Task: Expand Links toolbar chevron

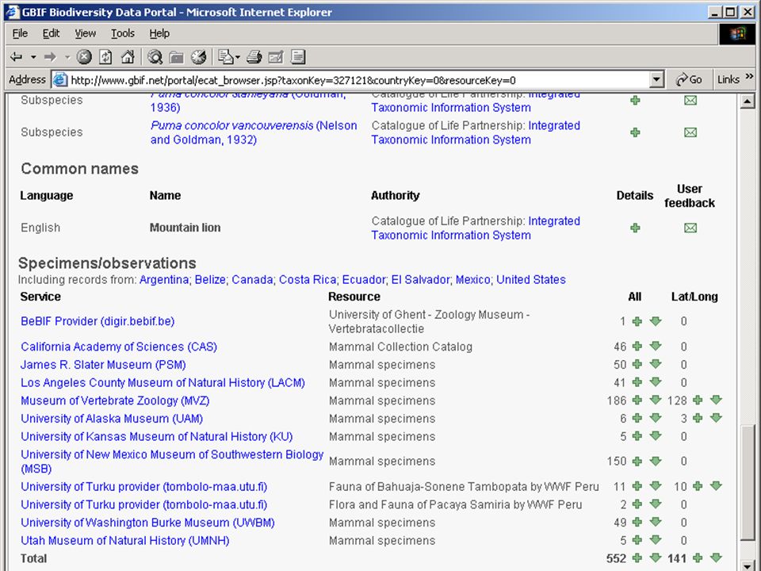Action: pyautogui.click(x=749, y=77)
